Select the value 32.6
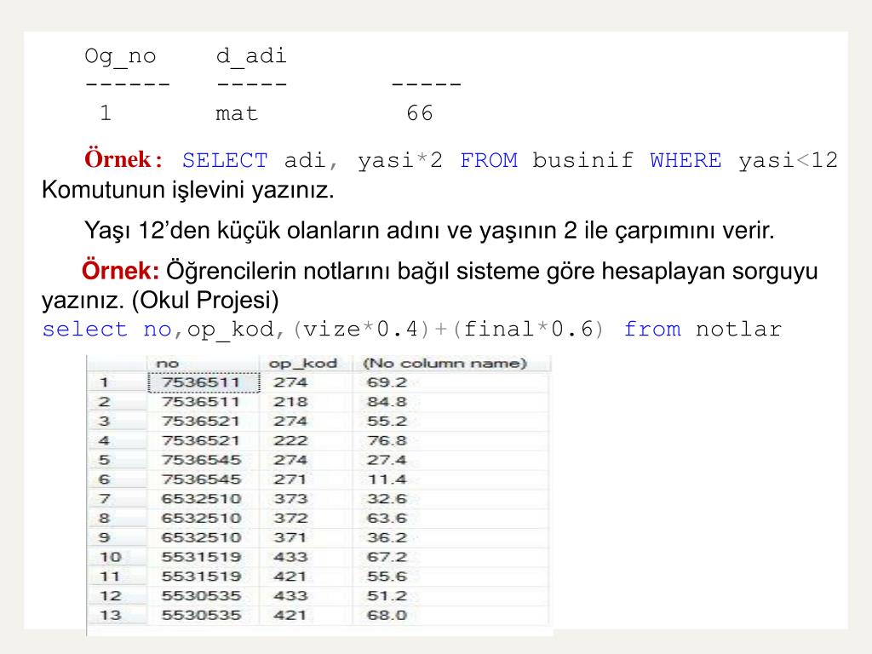This screenshot has height=654, width=872. click(x=387, y=499)
